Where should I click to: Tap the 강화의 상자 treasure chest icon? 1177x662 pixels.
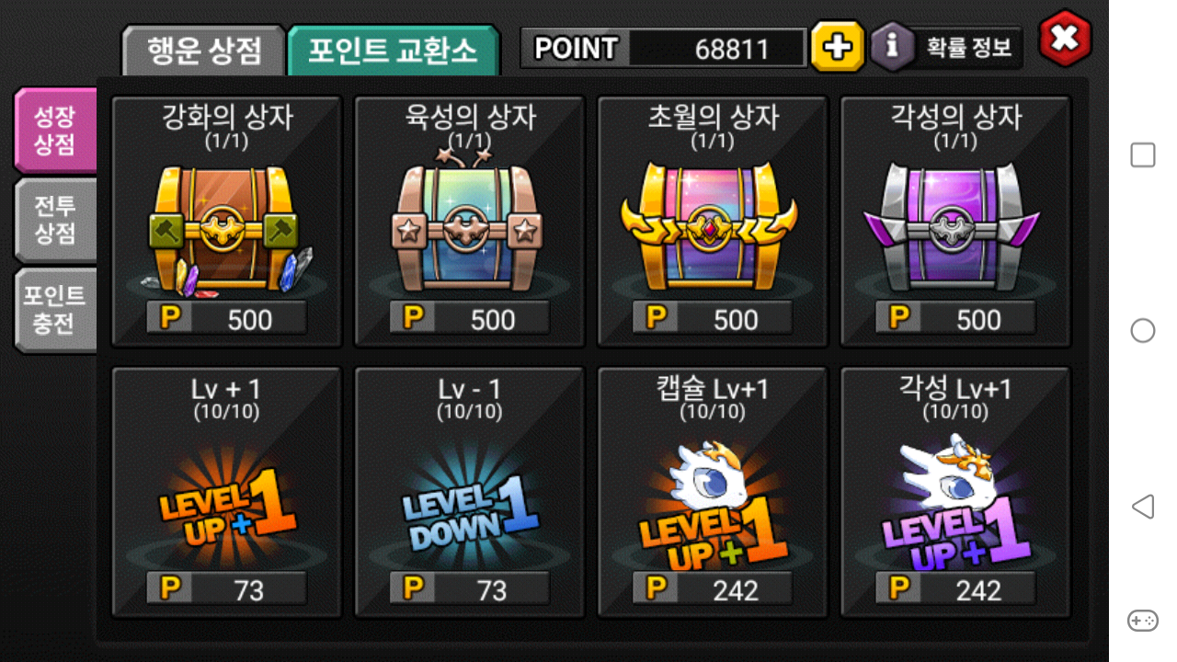pos(226,225)
